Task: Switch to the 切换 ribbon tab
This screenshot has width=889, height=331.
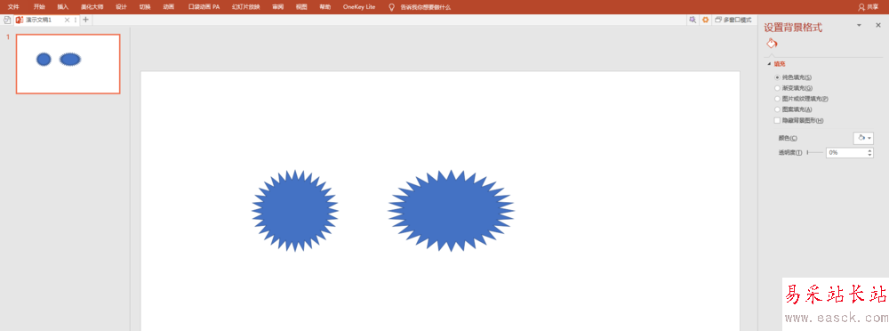Action: tap(145, 7)
